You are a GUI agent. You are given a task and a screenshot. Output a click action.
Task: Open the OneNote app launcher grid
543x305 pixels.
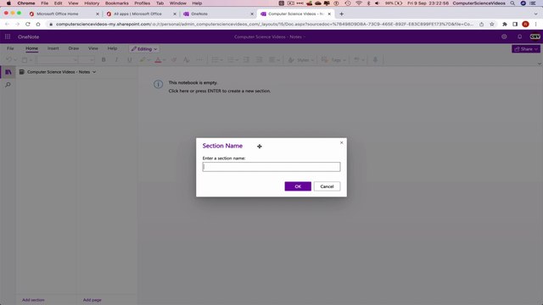[8, 36]
